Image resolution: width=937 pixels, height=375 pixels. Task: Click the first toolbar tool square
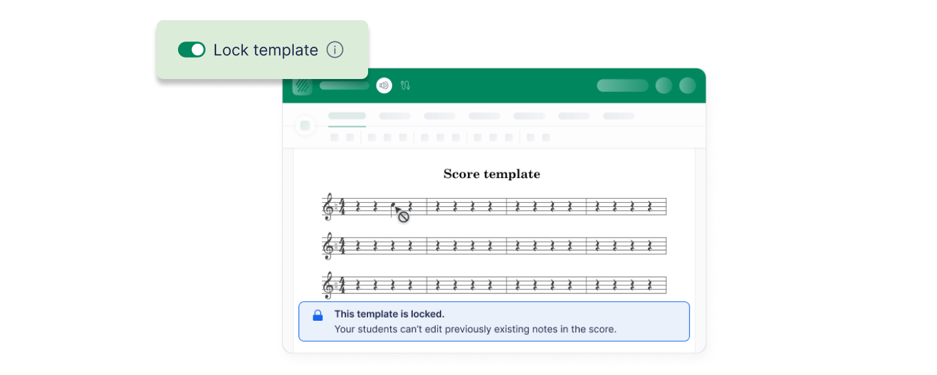(x=334, y=137)
